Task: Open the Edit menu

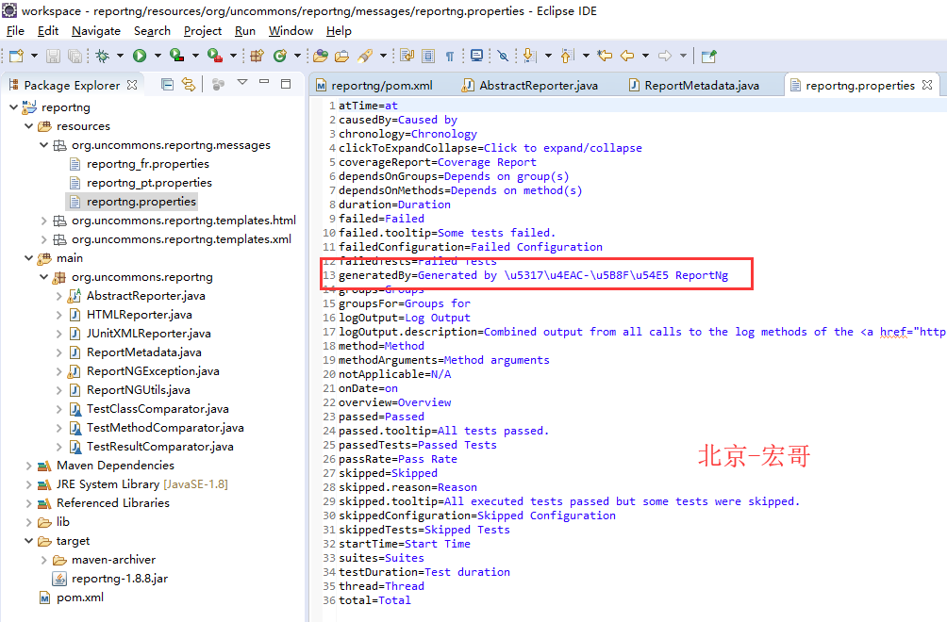Action: click(48, 31)
